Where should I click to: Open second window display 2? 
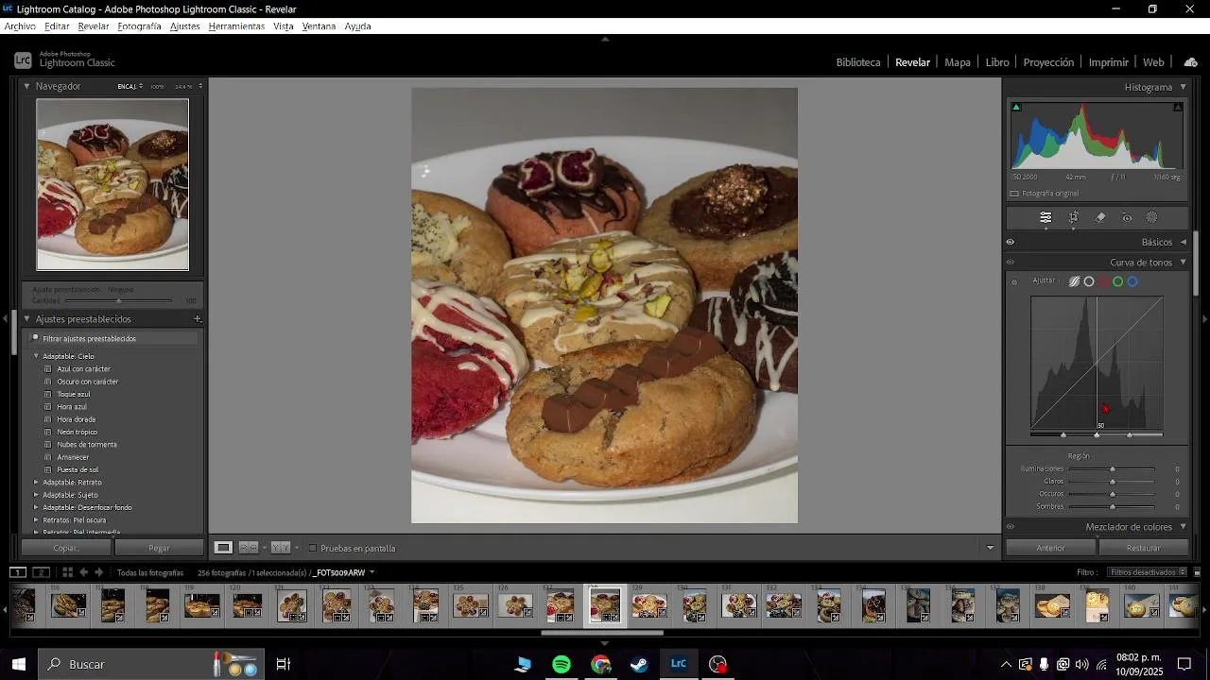[42, 572]
